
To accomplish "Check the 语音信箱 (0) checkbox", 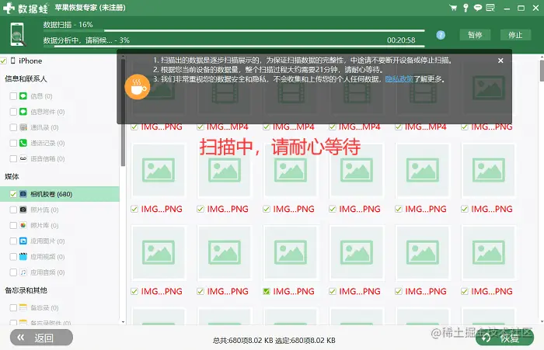I will (13, 158).
